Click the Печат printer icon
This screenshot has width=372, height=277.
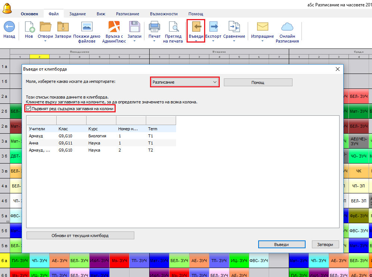(x=154, y=27)
